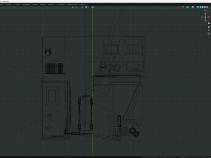Click the negative Y axis gizmo handle
The width and height of the screenshot is (211, 158).
point(205,21)
